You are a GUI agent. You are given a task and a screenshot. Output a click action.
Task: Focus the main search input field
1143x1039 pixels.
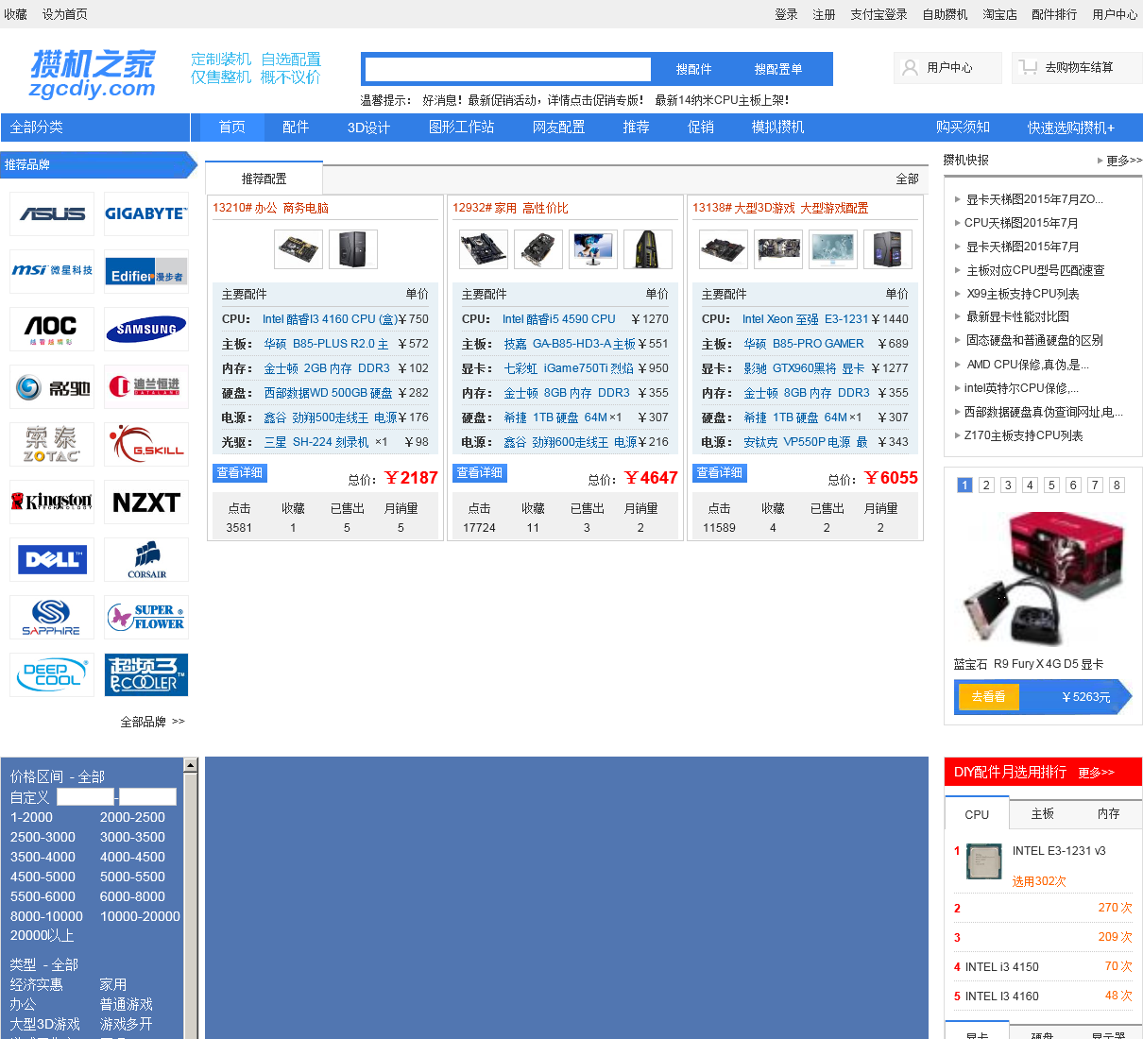508,69
